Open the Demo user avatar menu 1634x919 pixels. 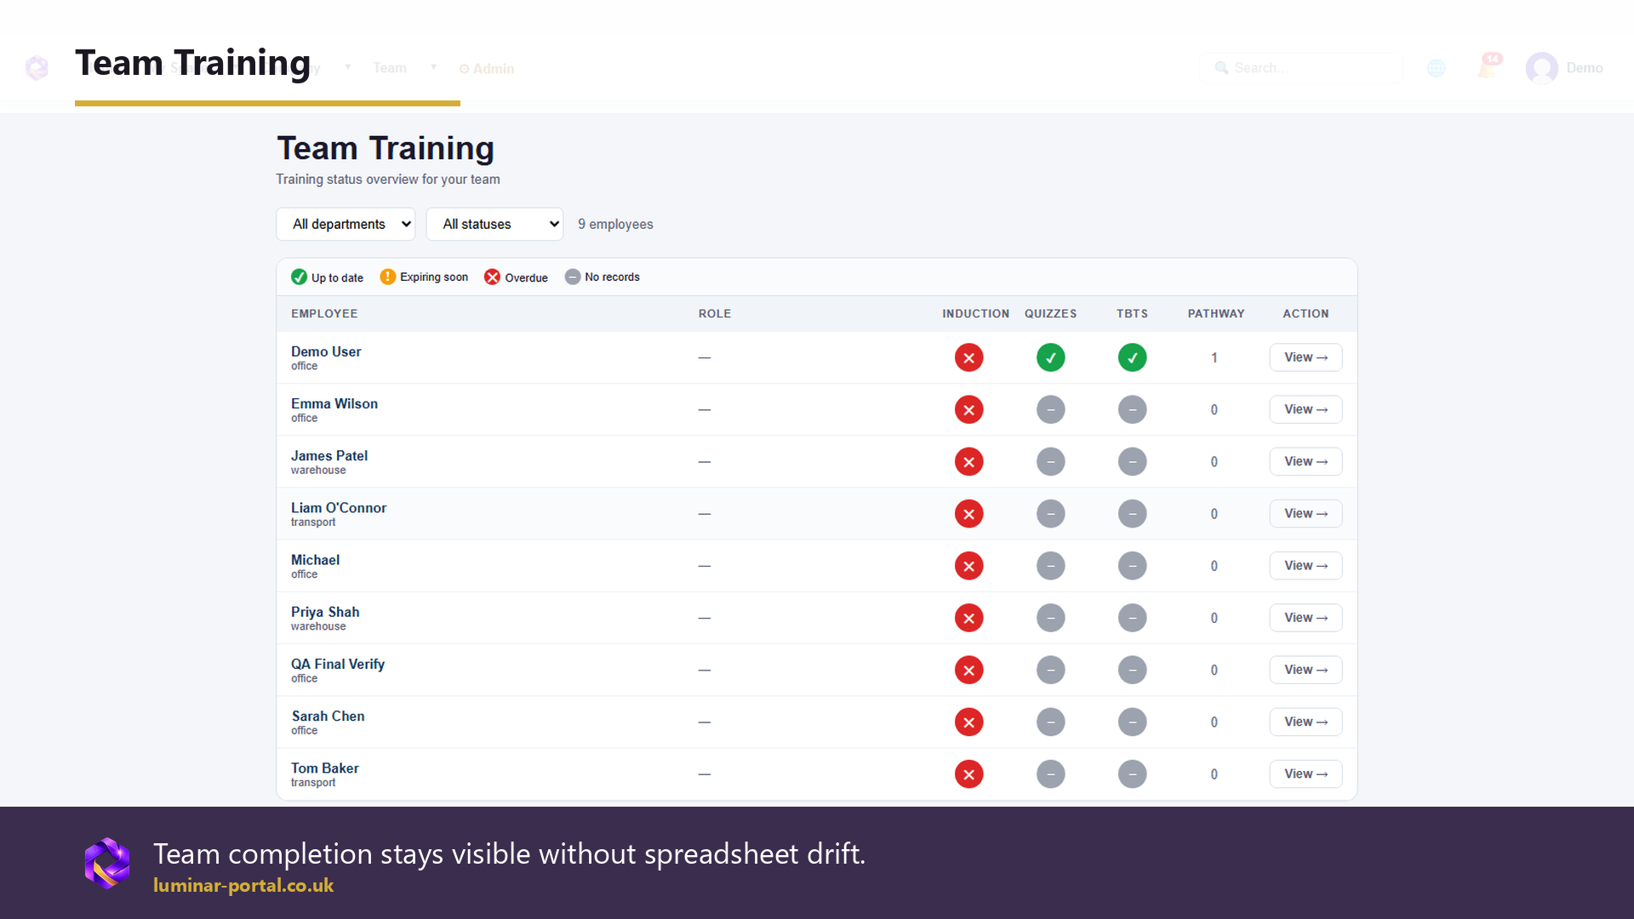(1564, 68)
